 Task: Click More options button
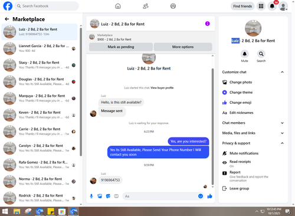click(183, 47)
